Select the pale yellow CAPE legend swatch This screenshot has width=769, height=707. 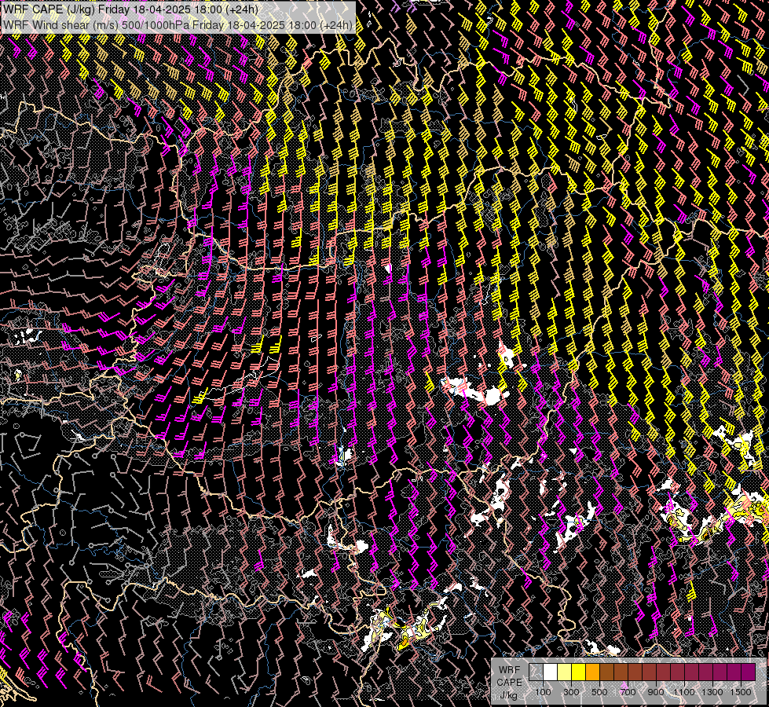click(x=565, y=672)
